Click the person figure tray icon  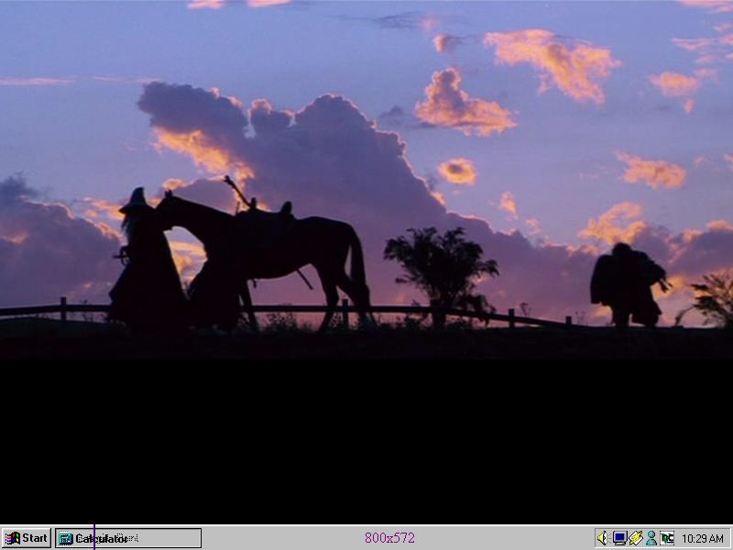pos(651,538)
